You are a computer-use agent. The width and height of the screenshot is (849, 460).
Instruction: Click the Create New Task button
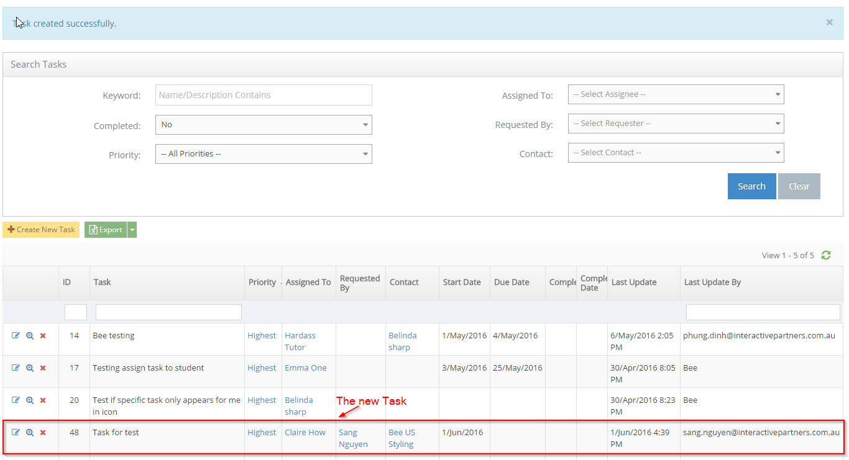(41, 230)
